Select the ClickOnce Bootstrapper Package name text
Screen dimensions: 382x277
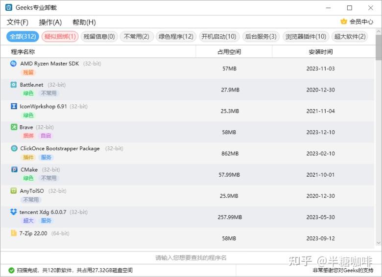coord(60,148)
